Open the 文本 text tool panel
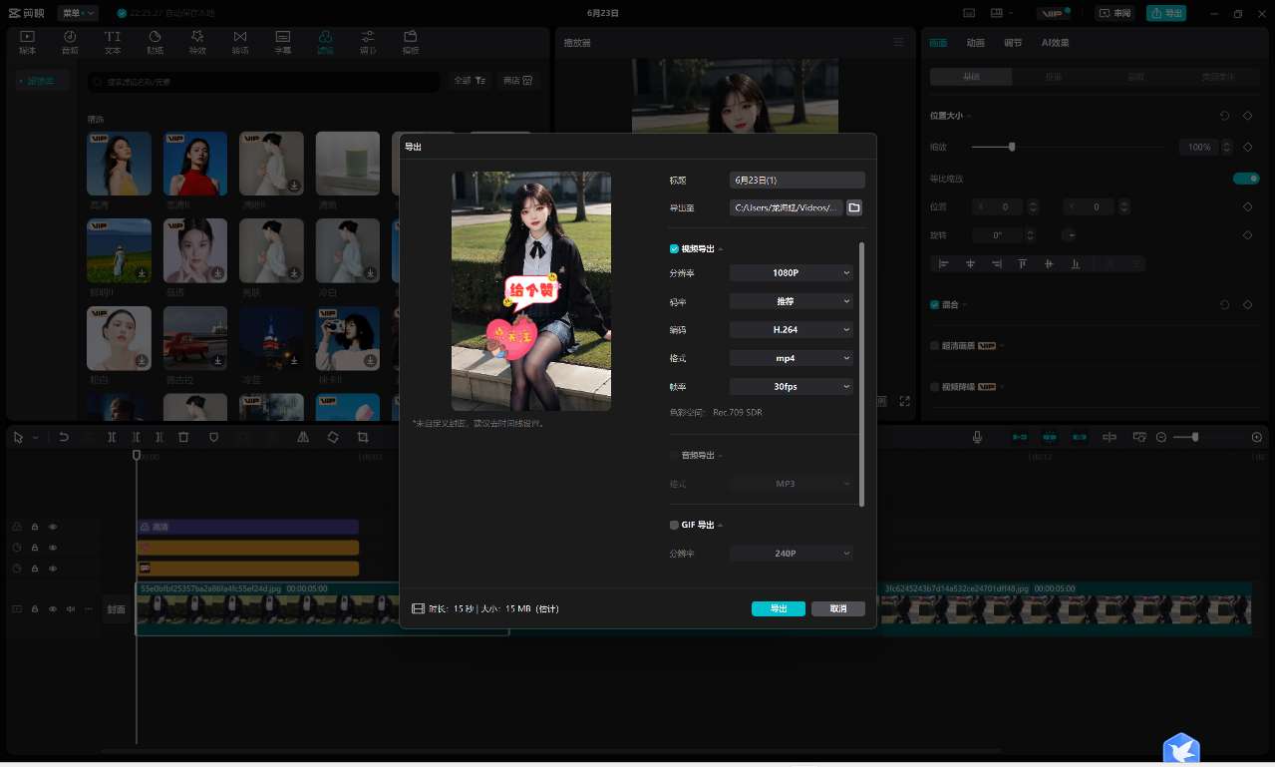The image size is (1275, 767). (x=113, y=42)
